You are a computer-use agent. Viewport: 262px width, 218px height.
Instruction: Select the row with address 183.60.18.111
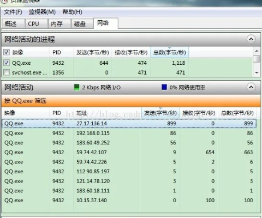click(x=129, y=191)
